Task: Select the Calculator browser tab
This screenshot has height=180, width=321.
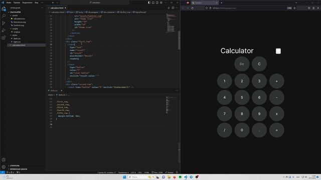Action: 205,3
